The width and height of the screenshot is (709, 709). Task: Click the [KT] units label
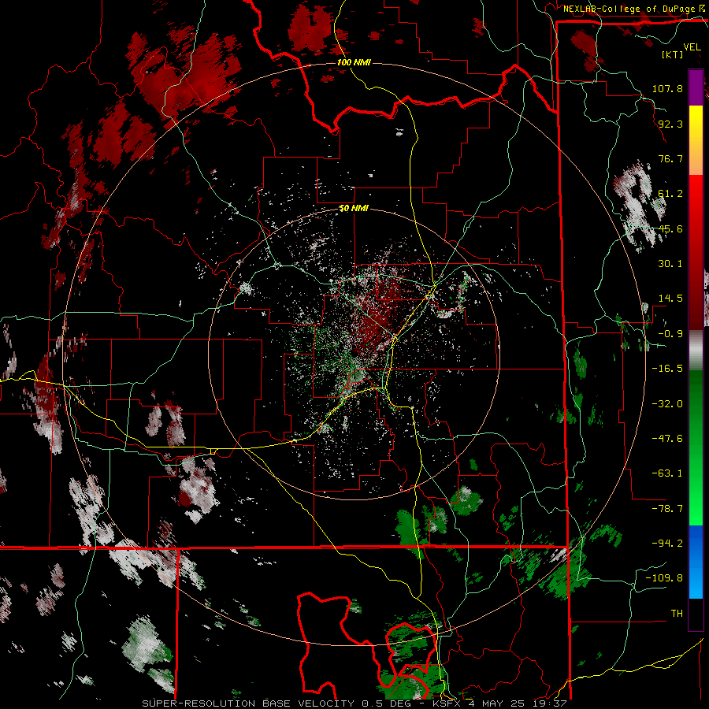(x=672, y=54)
